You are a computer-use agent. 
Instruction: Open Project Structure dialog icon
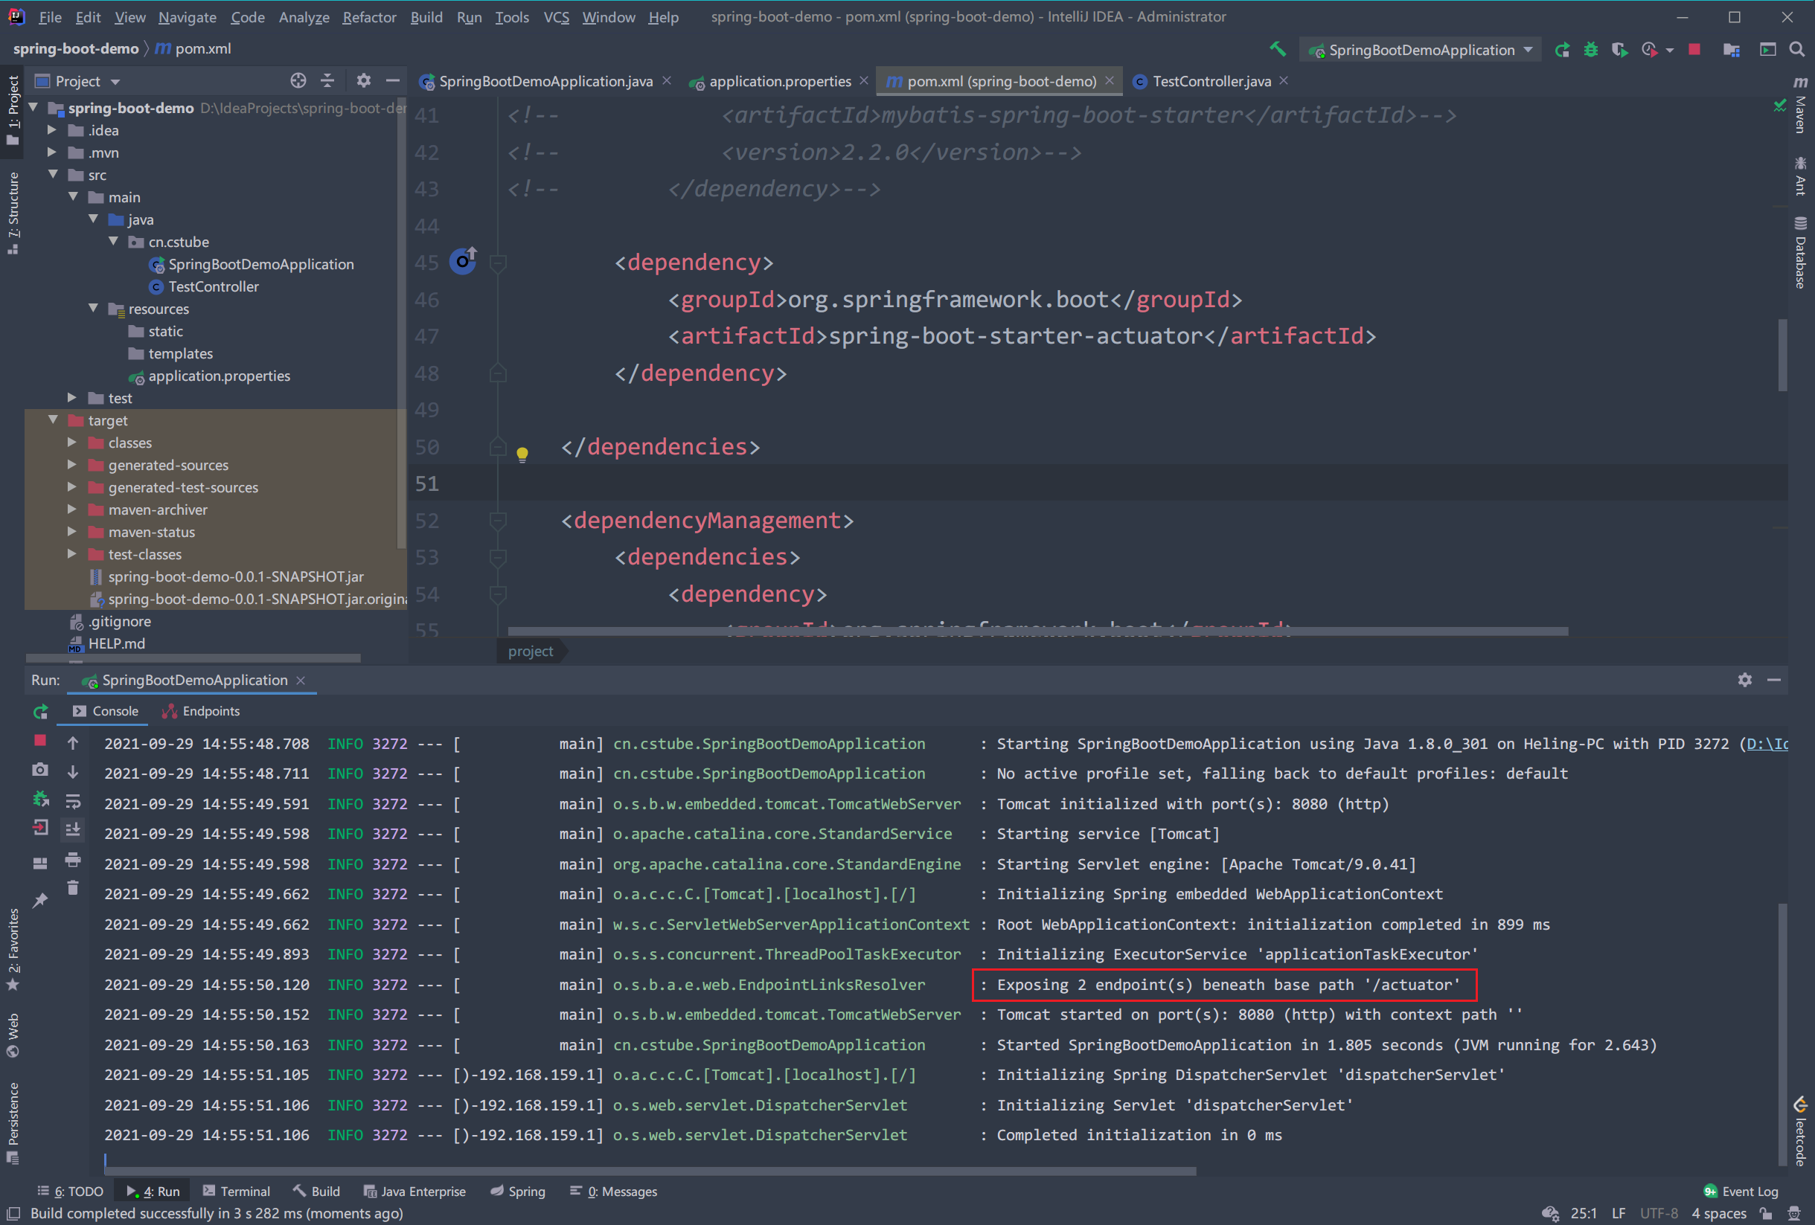click(x=1732, y=50)
